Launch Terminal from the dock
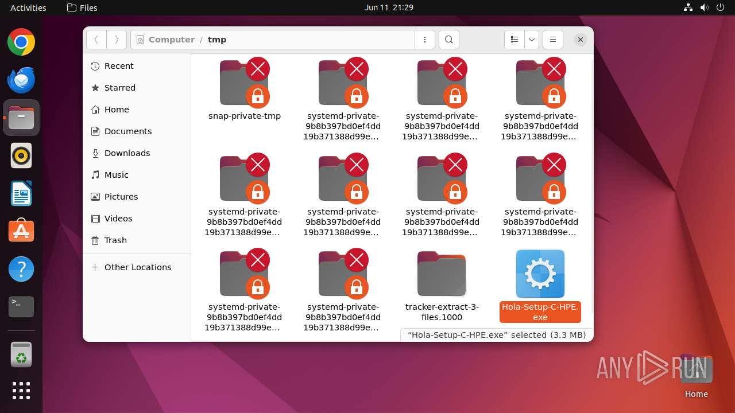The height and width of the screenshot is (413, 735). coord(21,307)
